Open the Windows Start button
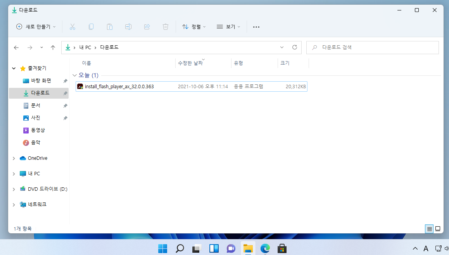 coord(162,248)
